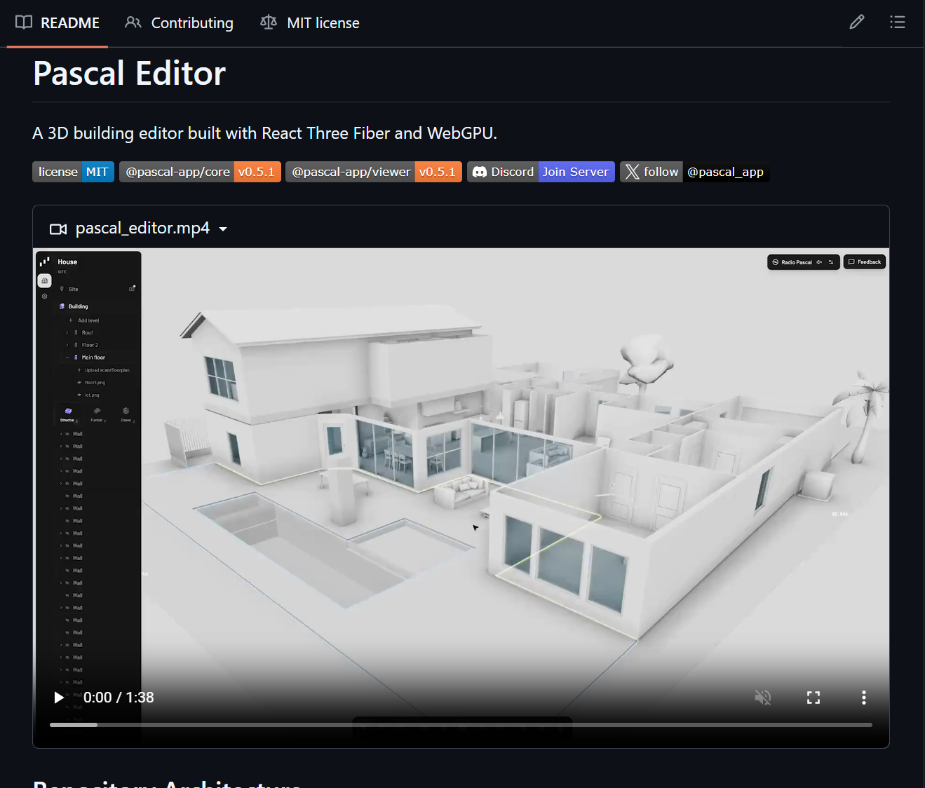Viewport: 925px width, 788px height.
Task: Open the MIT license tab
Action: click(x=309, y=22)
